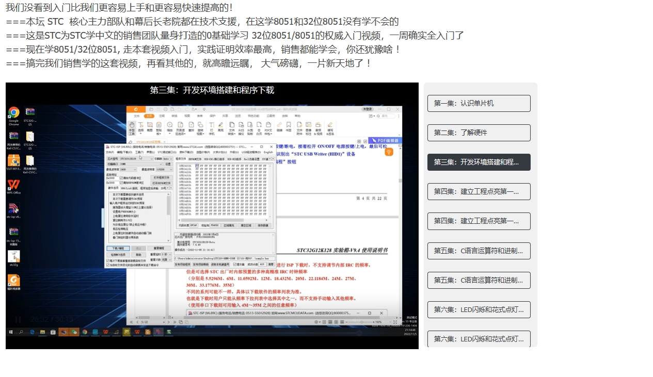Click the 26:32 / 30:13 time display
Viewport: 653px width, 377px height.
(52, 320)
